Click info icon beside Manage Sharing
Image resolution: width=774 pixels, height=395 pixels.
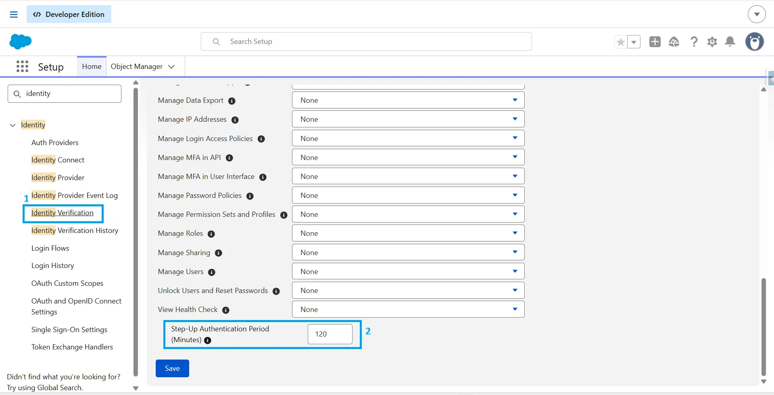coord(219,254)
